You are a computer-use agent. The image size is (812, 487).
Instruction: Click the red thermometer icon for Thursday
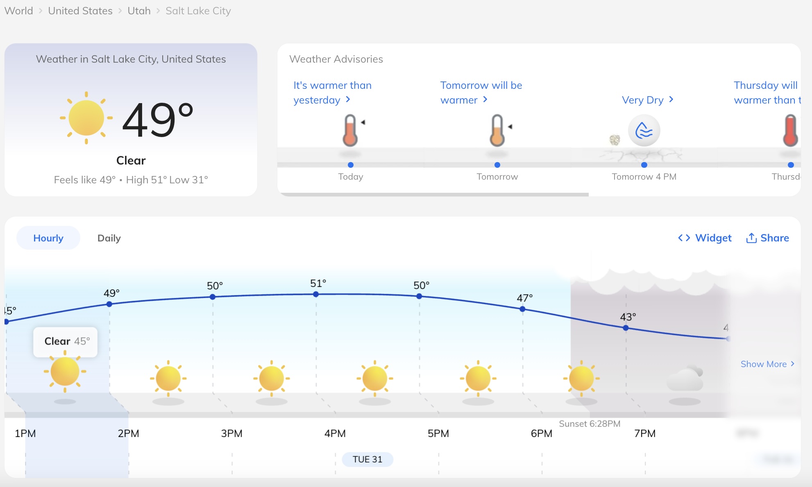790,130
